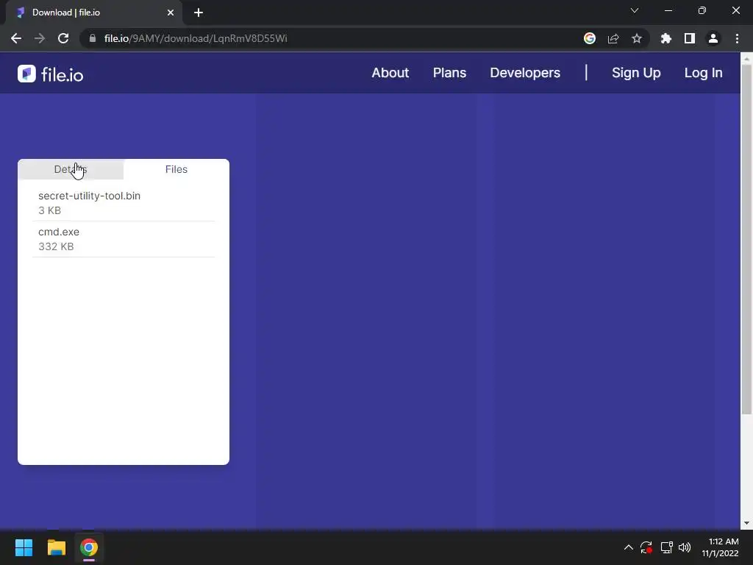Switch to the Details tab

tap(71, 169)
